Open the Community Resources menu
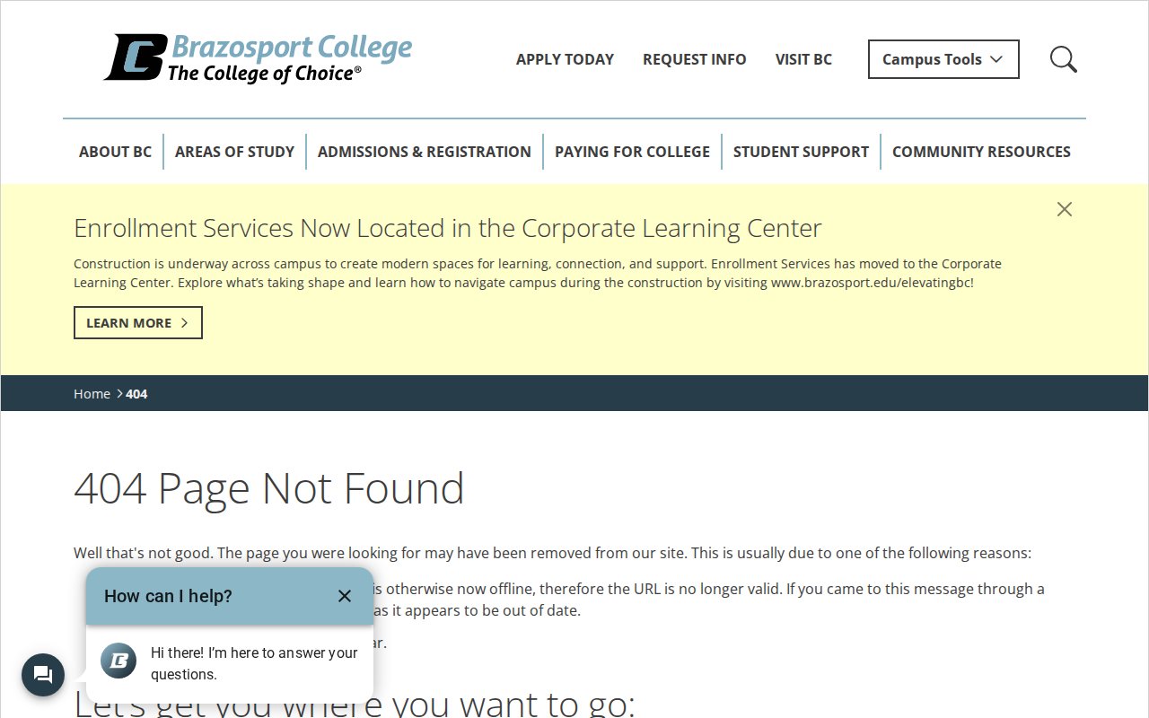The height and width of the screenshot is (718, 1149). [x=981, y=152]
